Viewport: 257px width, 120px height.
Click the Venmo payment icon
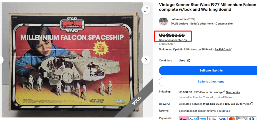pos(203,118)
